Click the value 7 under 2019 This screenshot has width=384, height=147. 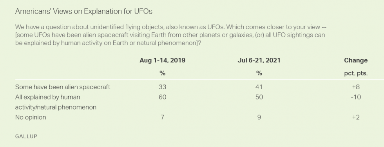(x=162, y=117)
